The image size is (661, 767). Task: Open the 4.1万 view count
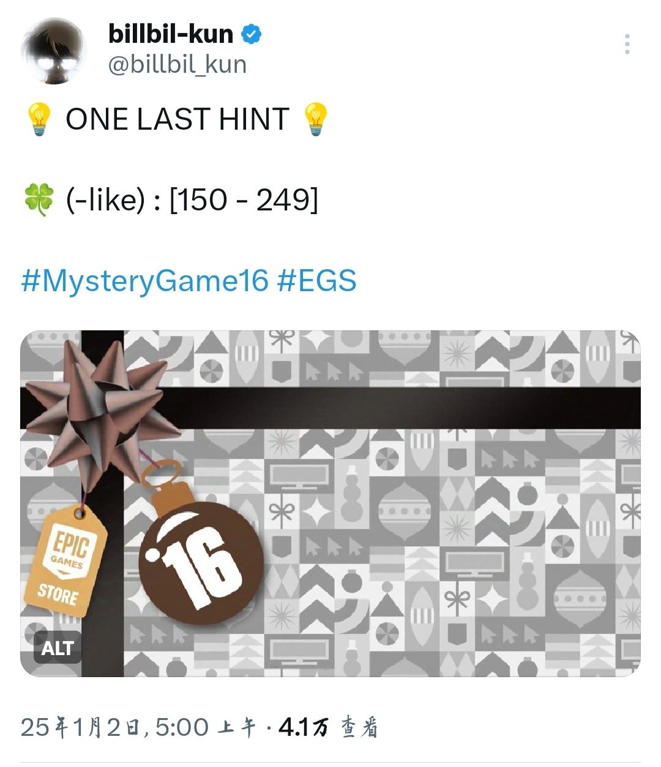point(328,727)
